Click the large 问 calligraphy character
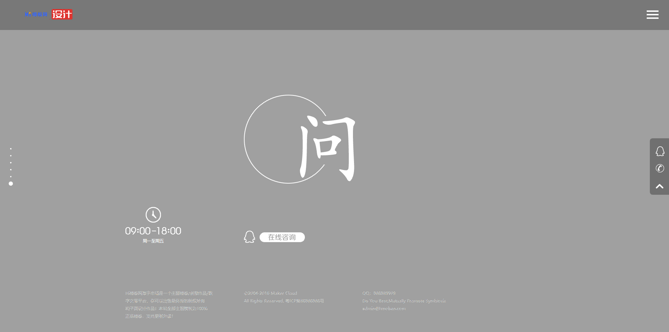 pos(328,148)
